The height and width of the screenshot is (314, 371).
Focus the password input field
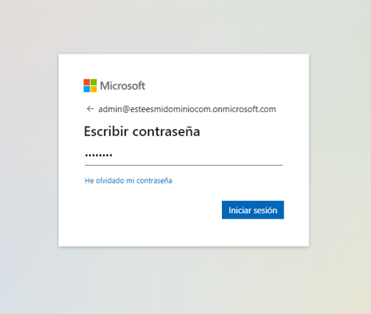[183, 155]
